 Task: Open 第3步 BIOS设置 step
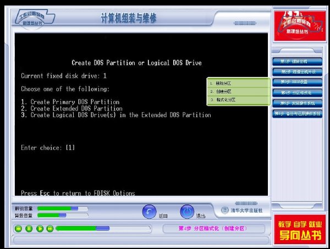297,82
